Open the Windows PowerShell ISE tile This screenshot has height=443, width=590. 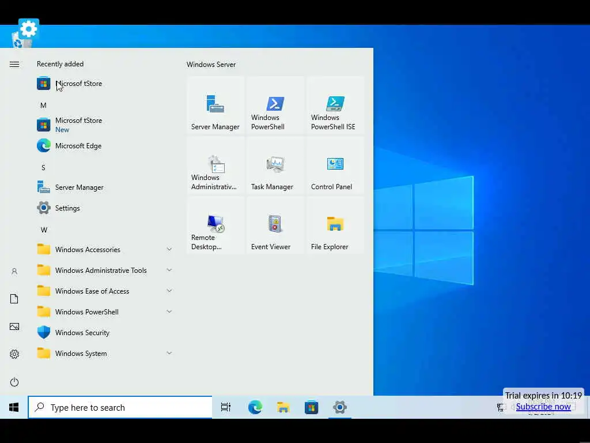pos(335,105)
